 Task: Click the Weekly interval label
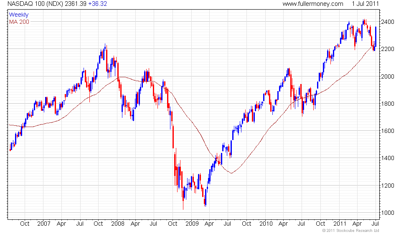click(x=19, y=15)
